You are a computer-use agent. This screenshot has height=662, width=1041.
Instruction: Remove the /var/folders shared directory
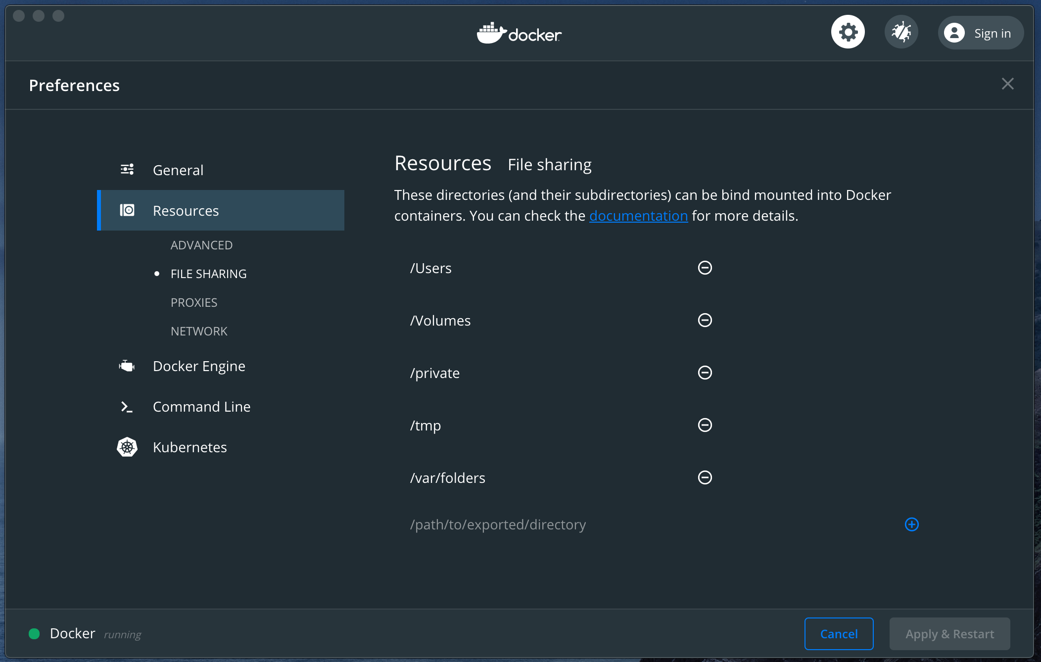click(705, 477)
